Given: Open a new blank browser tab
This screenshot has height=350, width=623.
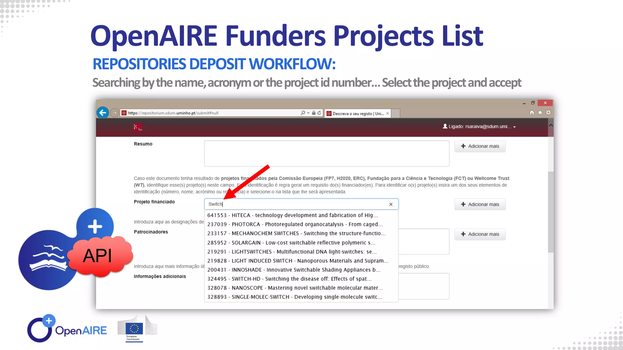Looking at the screenshot, I should [395, 113].
